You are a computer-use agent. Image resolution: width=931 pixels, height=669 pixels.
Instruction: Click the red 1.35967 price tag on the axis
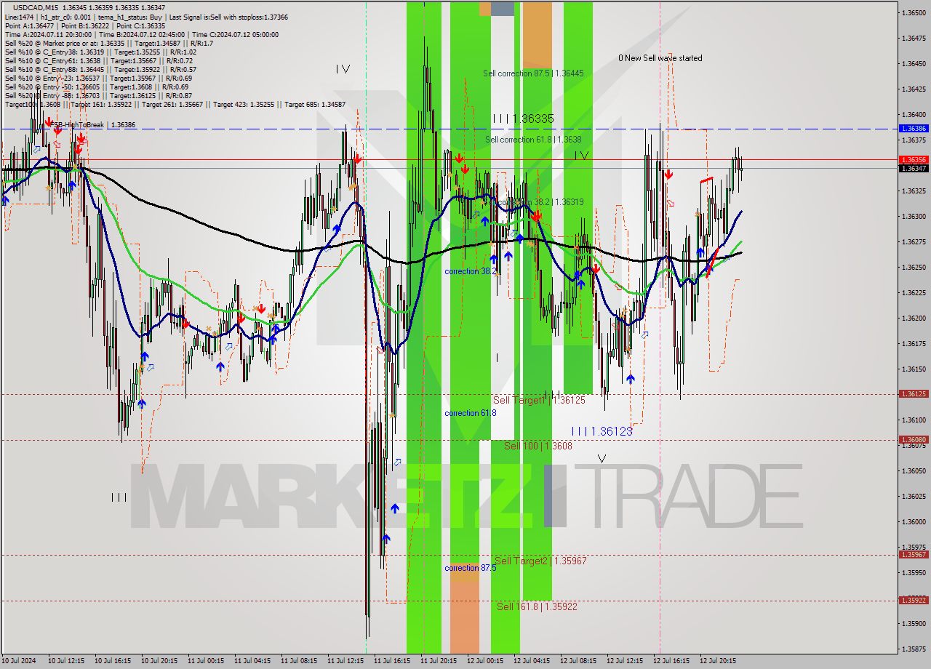pyautogui.click(x=914, y=554)
